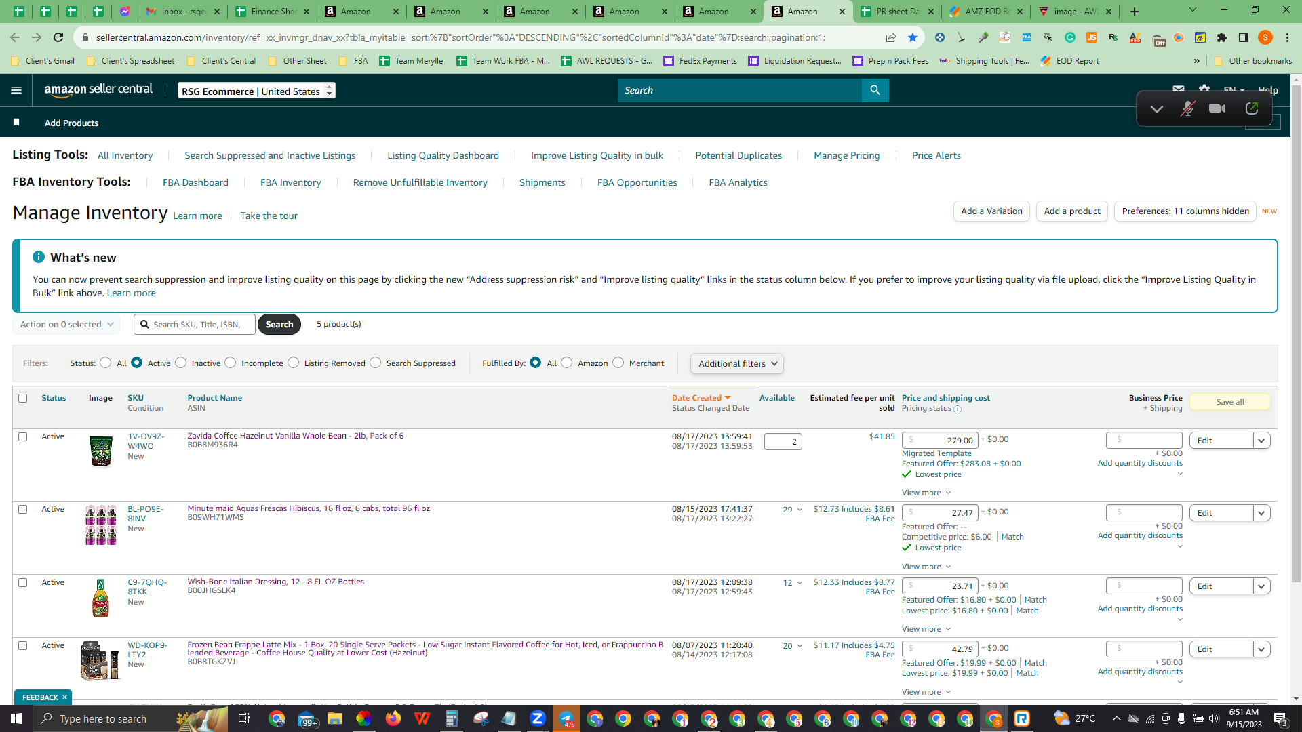Click the magnifier search button in header

click(875, 90)
